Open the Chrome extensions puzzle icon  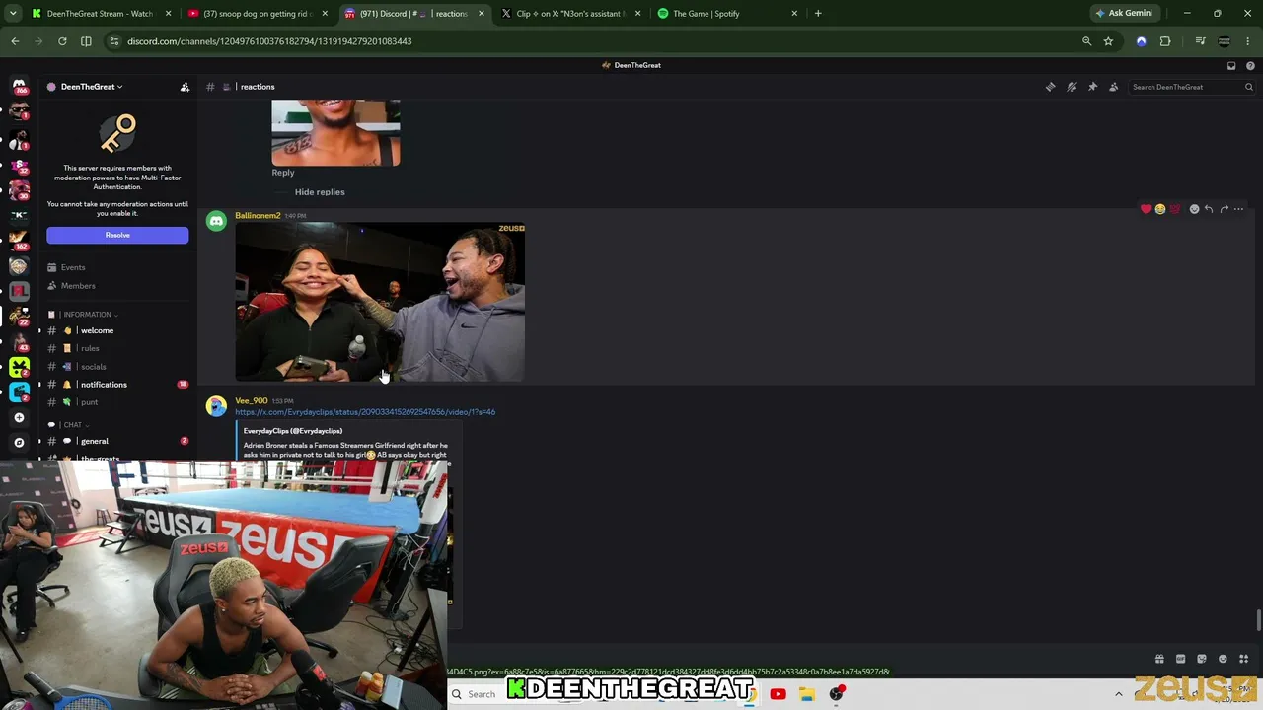(1165, 41)
